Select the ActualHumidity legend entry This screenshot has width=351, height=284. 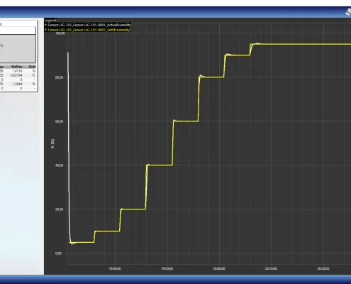[x=88, y=25]
